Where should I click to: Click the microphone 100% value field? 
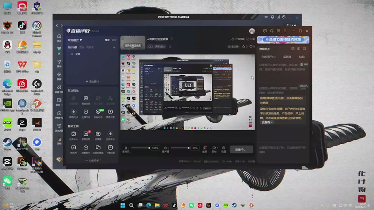155,148
